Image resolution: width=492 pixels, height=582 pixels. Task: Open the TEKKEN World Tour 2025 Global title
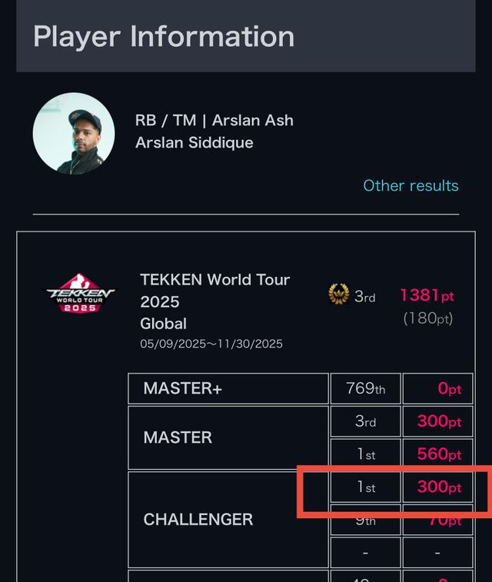214,301
